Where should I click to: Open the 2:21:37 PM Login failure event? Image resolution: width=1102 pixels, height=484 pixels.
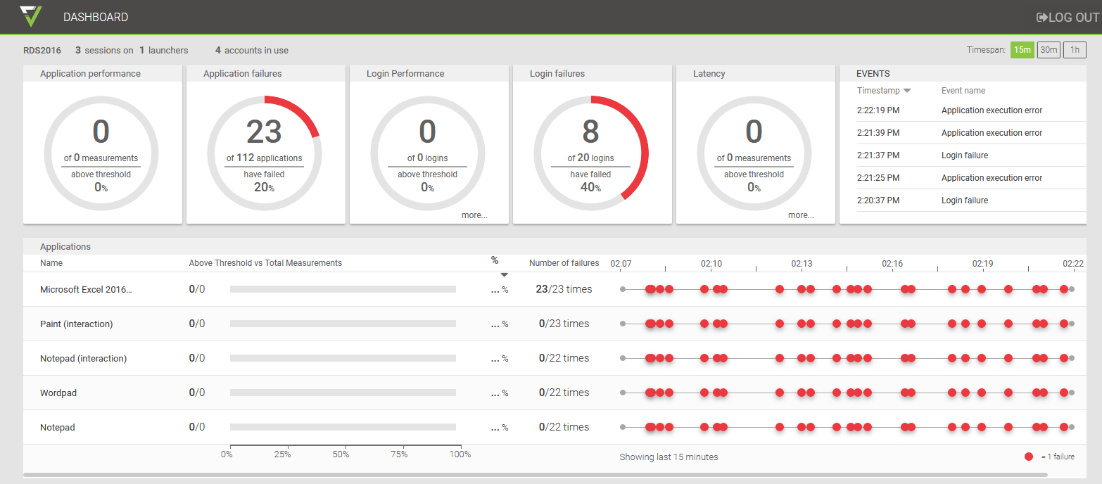971,155
